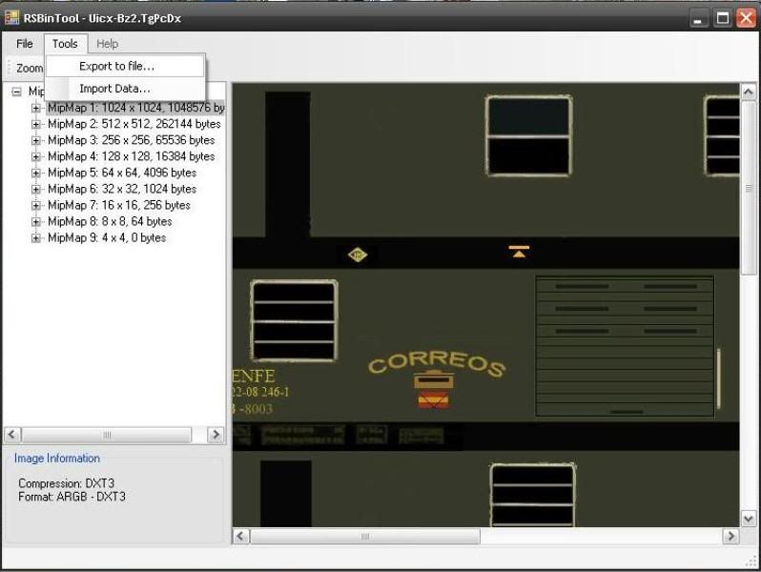Viewport: 761px width, 572px height.
Task: Select MipMap 2: 512 x 512 row
Action: 134,124
